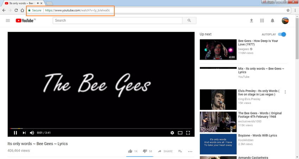
Task: Open YouTube hamburger guide menu
Action: [8, 21]
